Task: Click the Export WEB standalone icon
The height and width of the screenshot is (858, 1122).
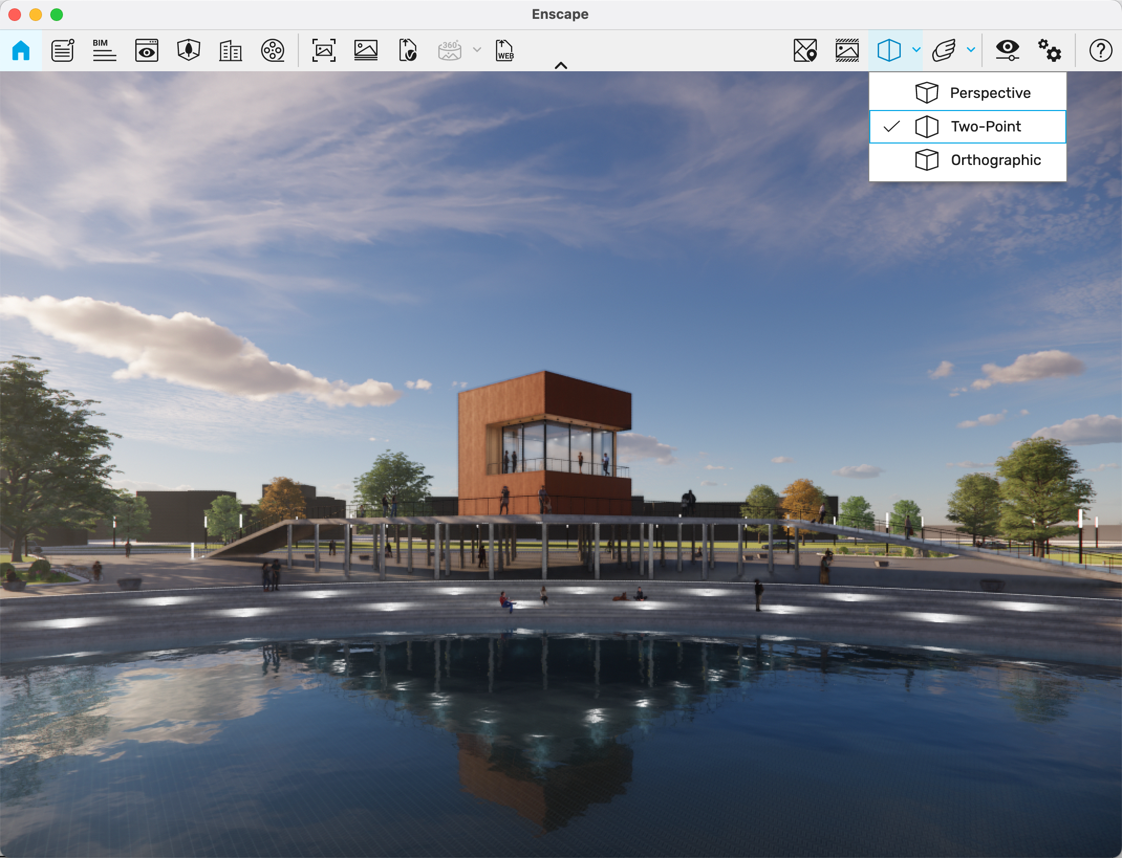Action: coord(505,51)
